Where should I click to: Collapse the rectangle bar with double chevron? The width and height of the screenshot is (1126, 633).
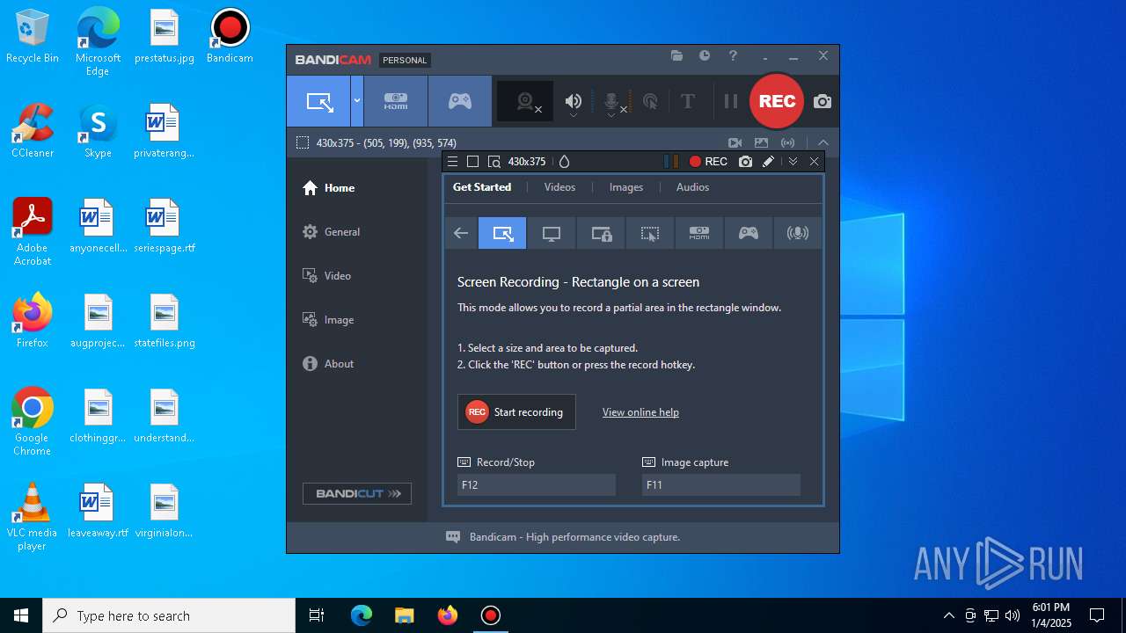(793, 162)
